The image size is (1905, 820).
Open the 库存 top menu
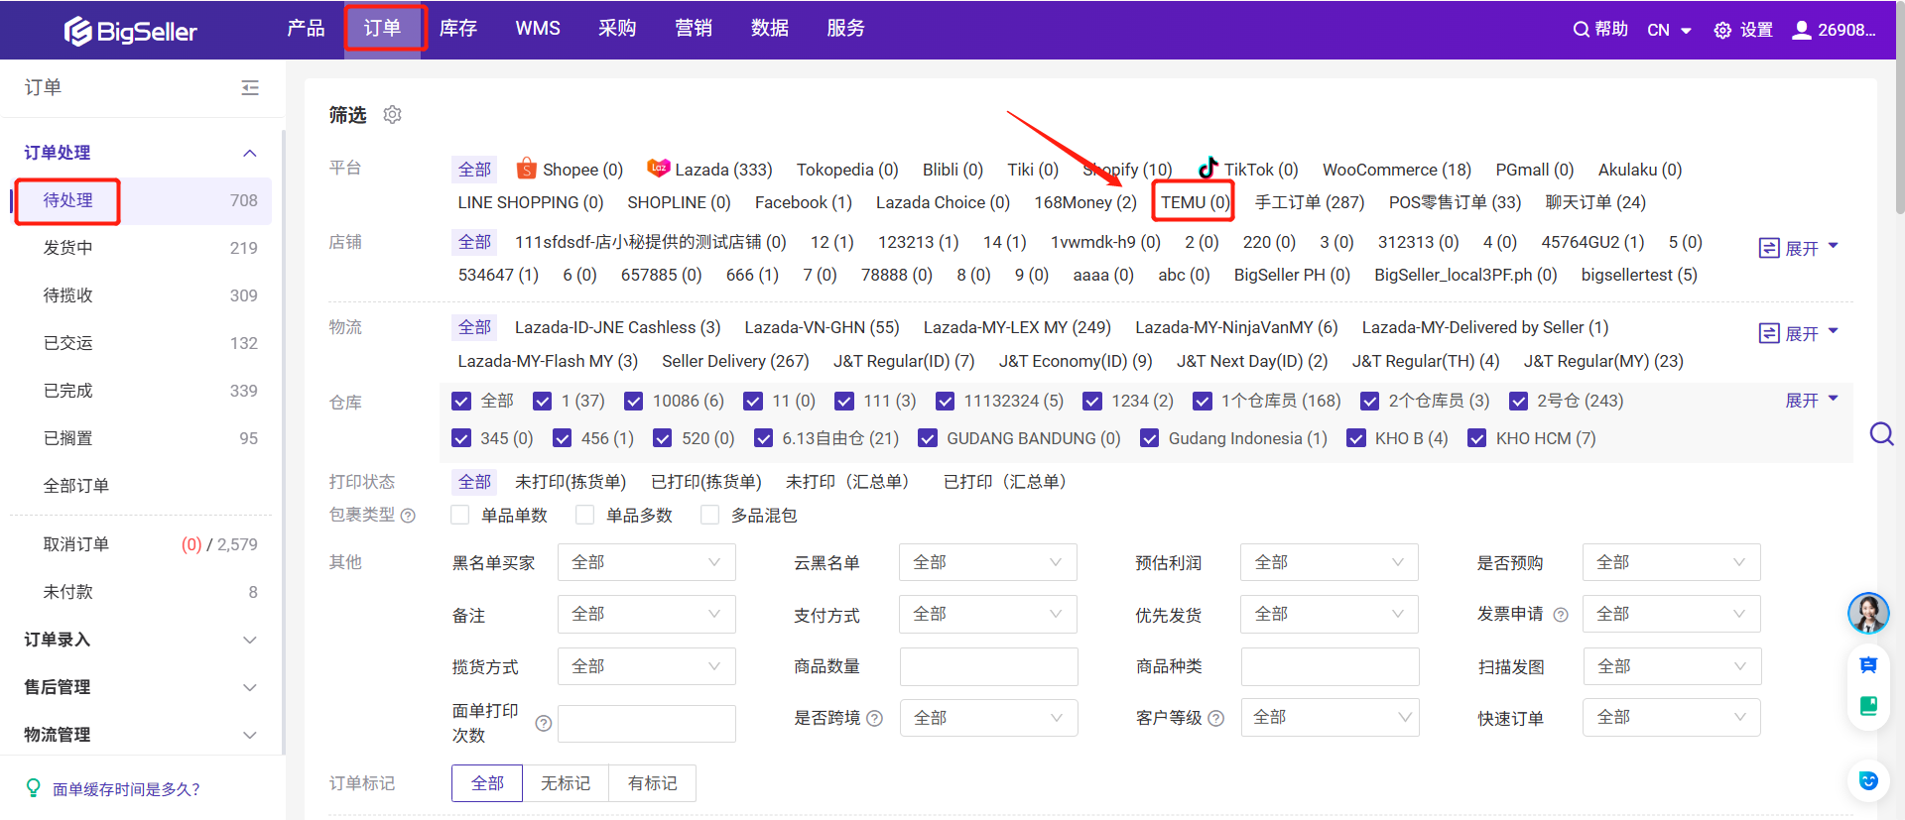pos(458,29)
